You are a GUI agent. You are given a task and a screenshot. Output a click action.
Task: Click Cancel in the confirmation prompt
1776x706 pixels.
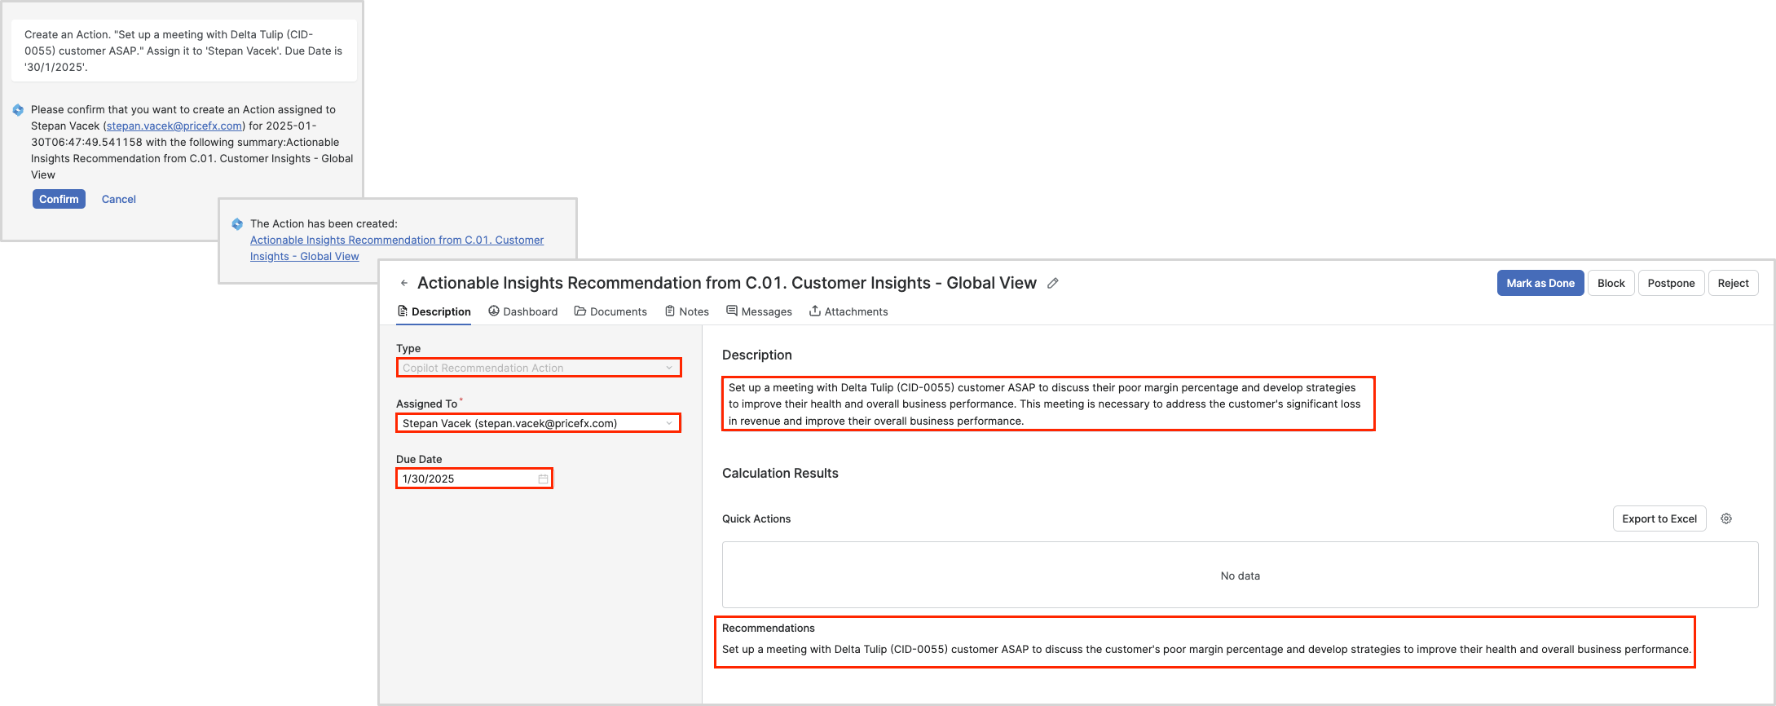coord(119,199)
